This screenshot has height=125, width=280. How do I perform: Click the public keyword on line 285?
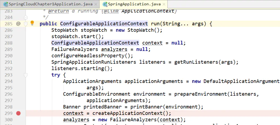coord(48,24)
